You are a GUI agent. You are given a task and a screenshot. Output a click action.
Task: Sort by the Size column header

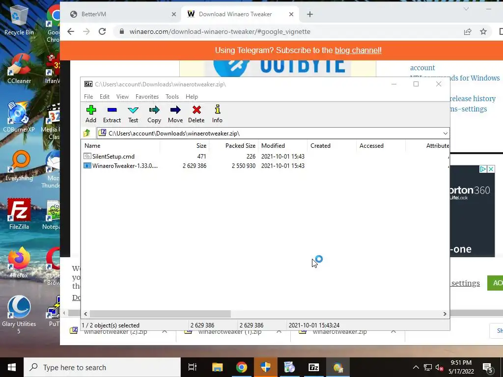click(185, 145)
